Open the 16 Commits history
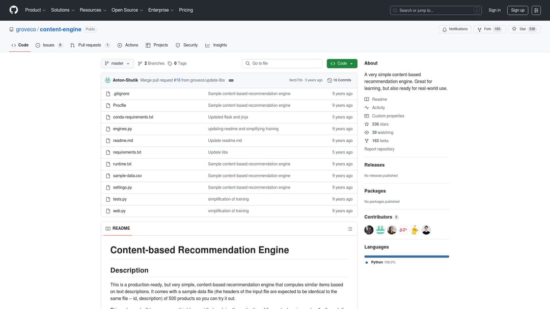Screen dimensions: 550x309 pos(339,80)
